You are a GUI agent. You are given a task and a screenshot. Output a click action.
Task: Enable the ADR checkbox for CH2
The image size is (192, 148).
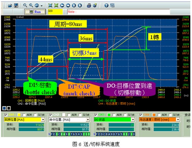[69, 115]
